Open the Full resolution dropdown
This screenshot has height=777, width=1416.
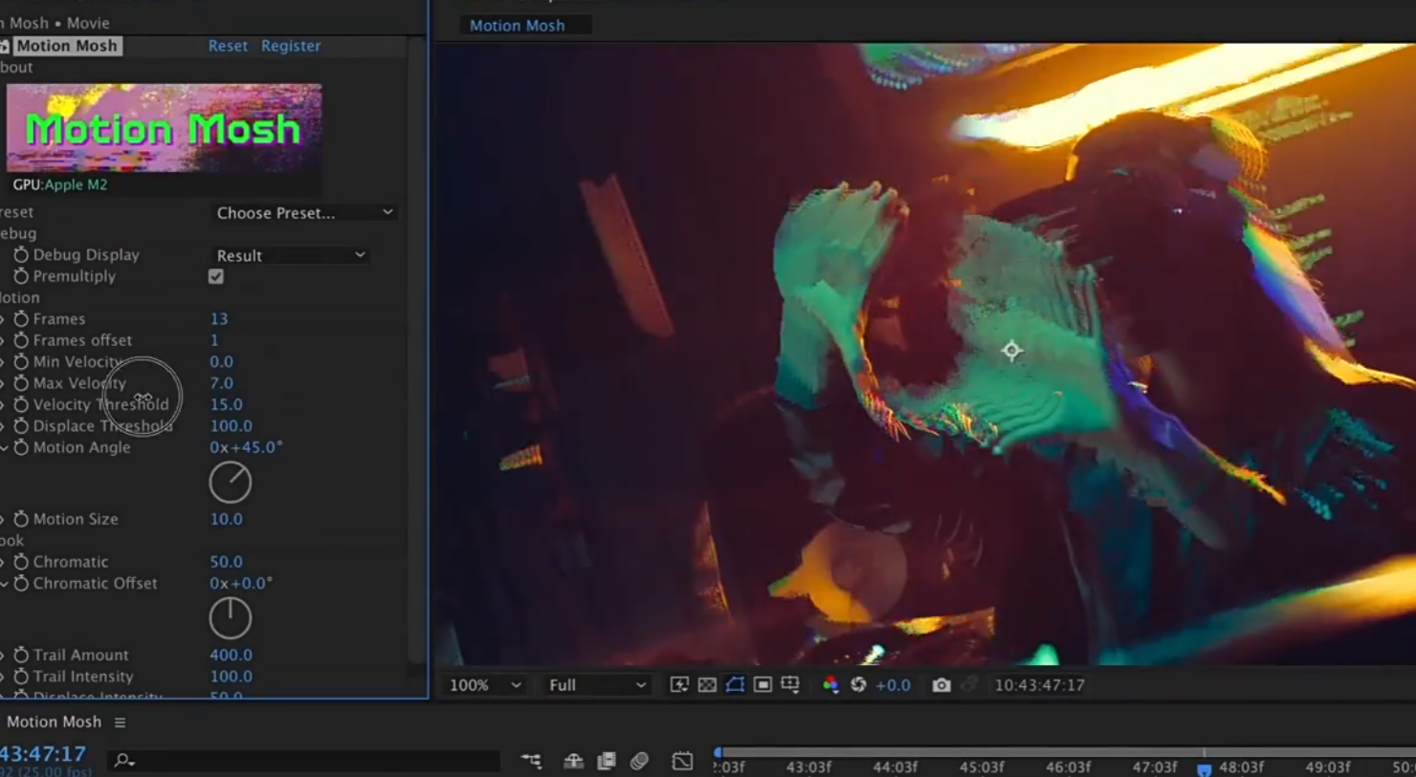[x=597, y=685]
